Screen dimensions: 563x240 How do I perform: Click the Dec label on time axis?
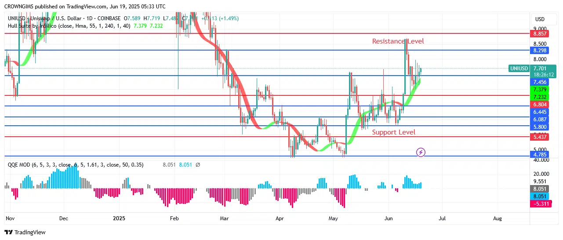point(63,218)
